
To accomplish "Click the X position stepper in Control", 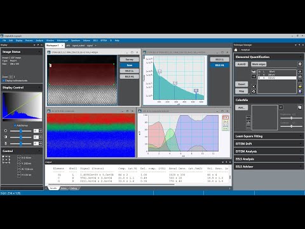I will point(19,158).
